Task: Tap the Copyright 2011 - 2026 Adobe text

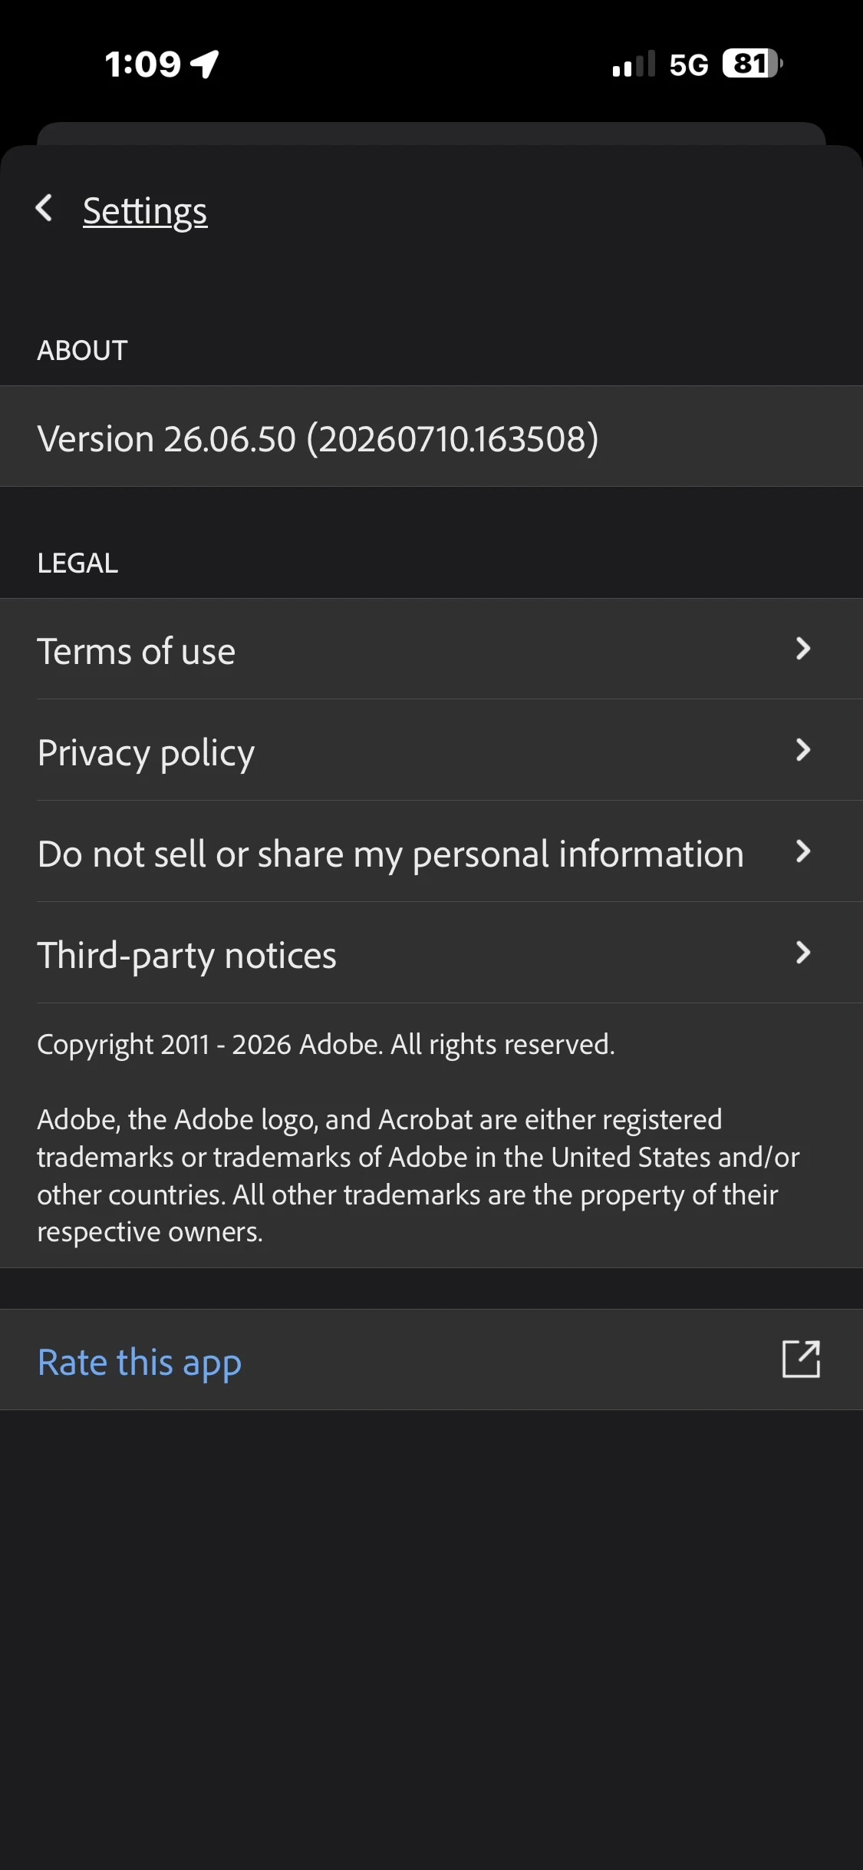Action: pos(326,1045)
